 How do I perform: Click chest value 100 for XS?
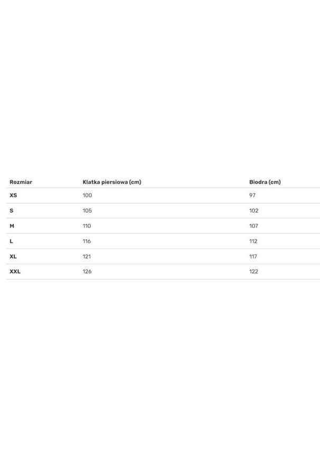(87, 195)
